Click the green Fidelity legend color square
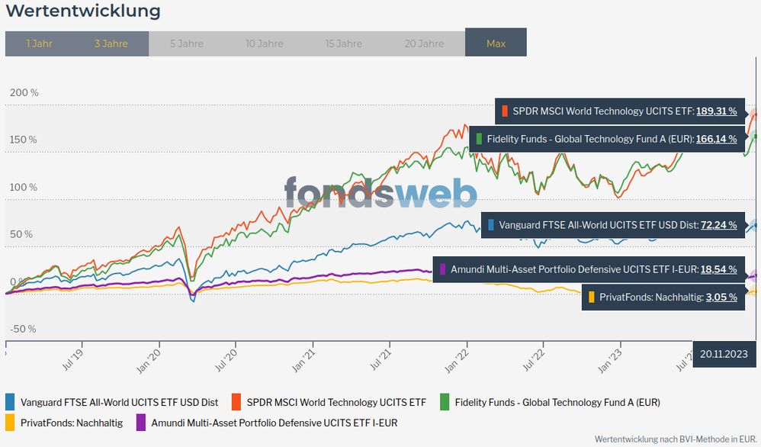This screenshot has height=447, width=761. (x=445, y=402)
